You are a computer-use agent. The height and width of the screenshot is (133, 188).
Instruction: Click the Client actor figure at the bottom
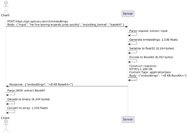[x=6, y=126]
